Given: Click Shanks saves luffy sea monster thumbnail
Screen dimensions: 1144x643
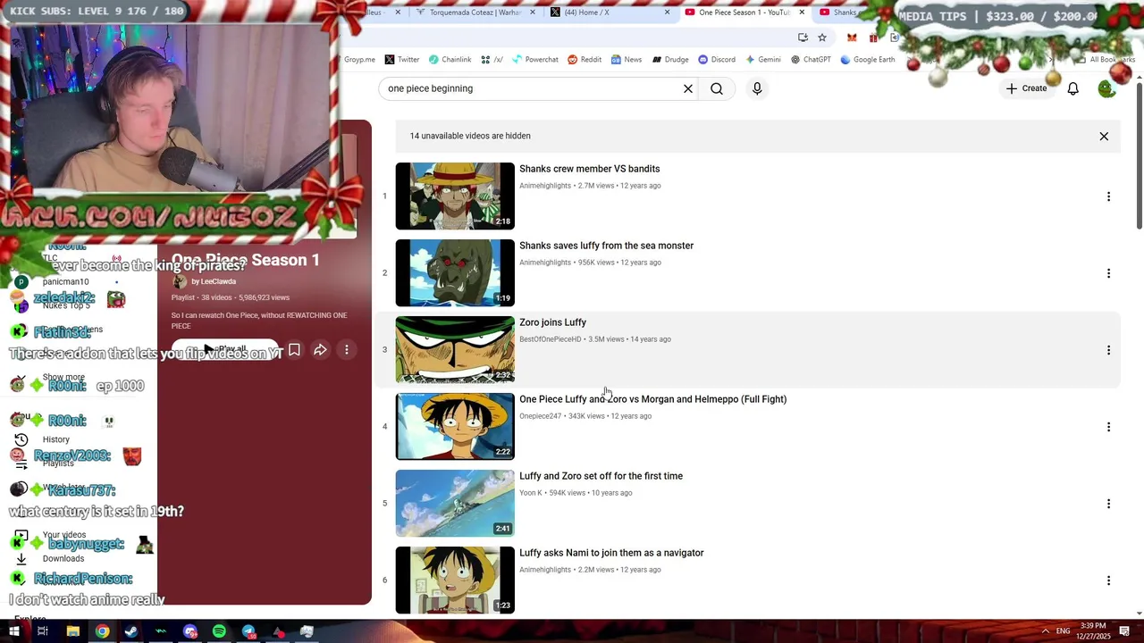Looking at the screenshot, I should tap(455, 273).
